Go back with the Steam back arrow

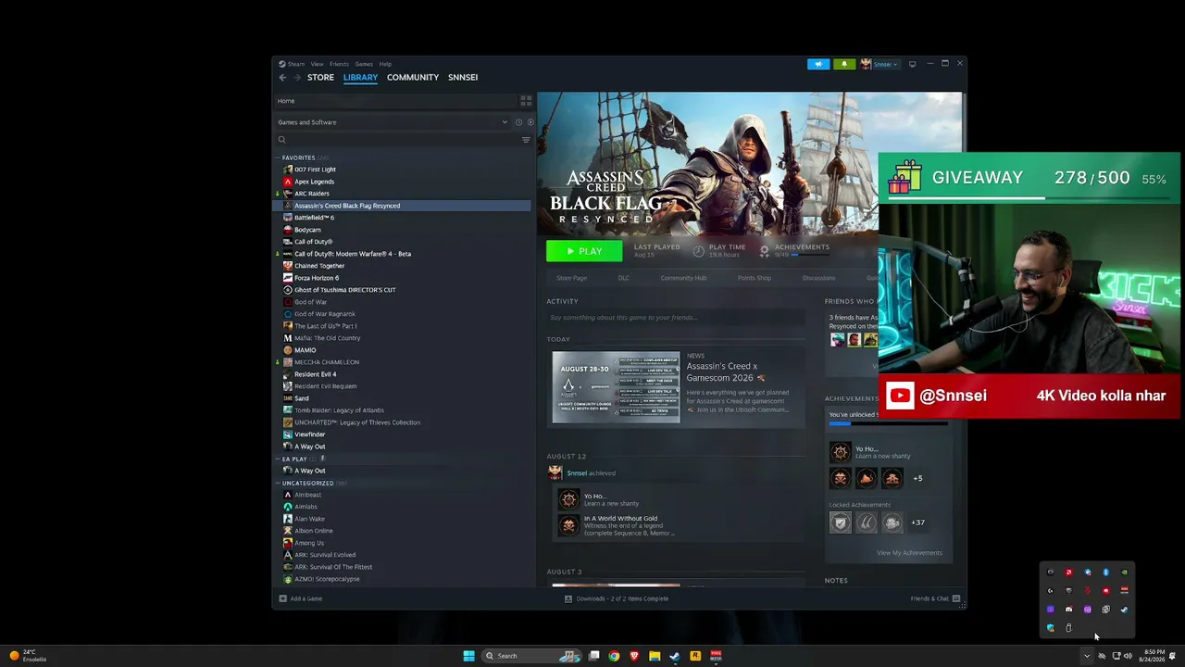coord(282,78)
